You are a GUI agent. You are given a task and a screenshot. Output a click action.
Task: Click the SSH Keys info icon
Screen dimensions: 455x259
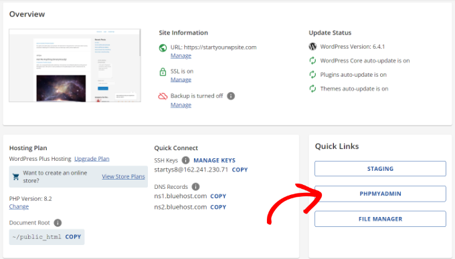point(185,160)
